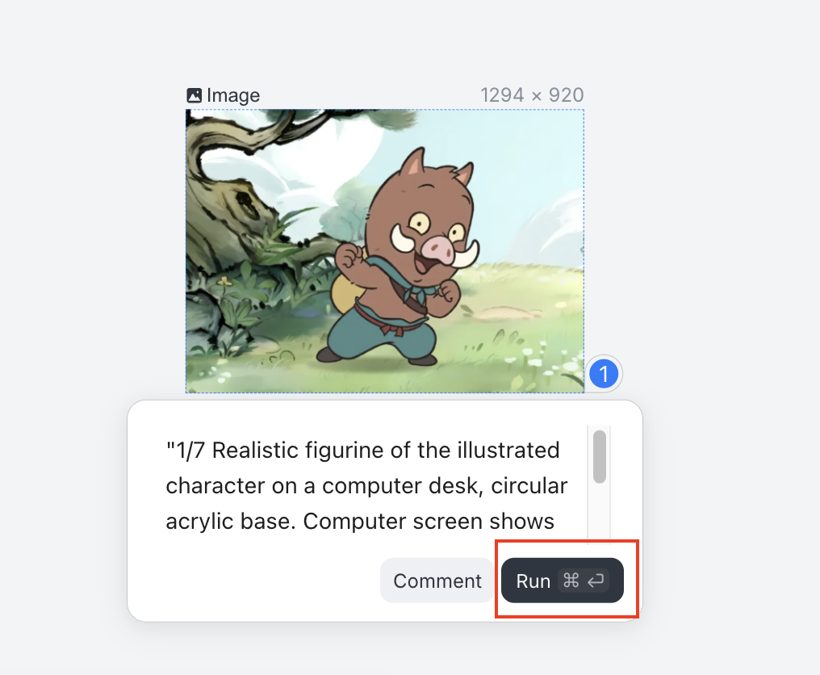Select the cartoon boar image thumbnail
The image size is (820, 675).
pyautogui.click(x=384, y=250)
